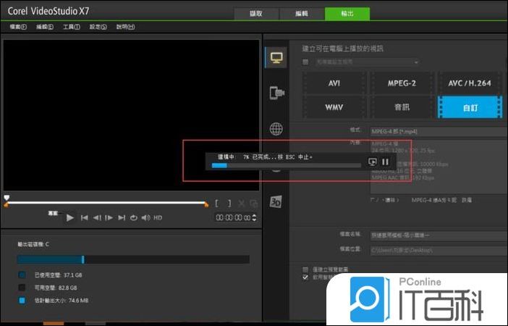
Task: Adjust the timecode stepper arrows
Action: pos(253,217)
